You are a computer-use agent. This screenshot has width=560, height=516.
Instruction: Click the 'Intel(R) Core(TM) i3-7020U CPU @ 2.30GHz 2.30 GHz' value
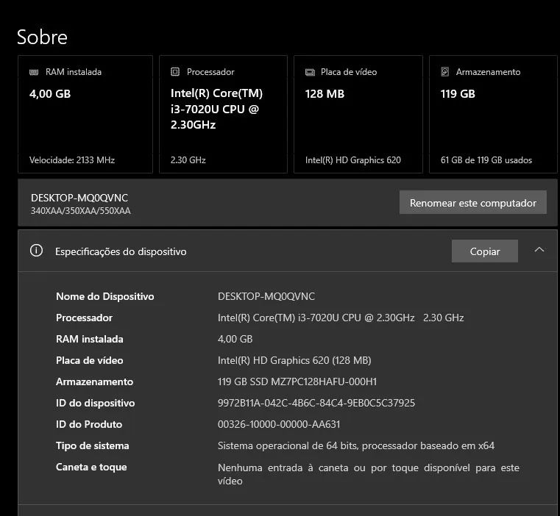(341, 318)
